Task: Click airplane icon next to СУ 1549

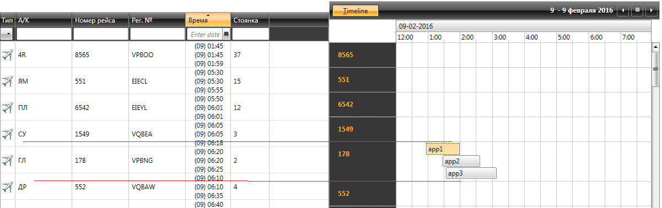Action: pyautogui.click(x=7, y=134)
